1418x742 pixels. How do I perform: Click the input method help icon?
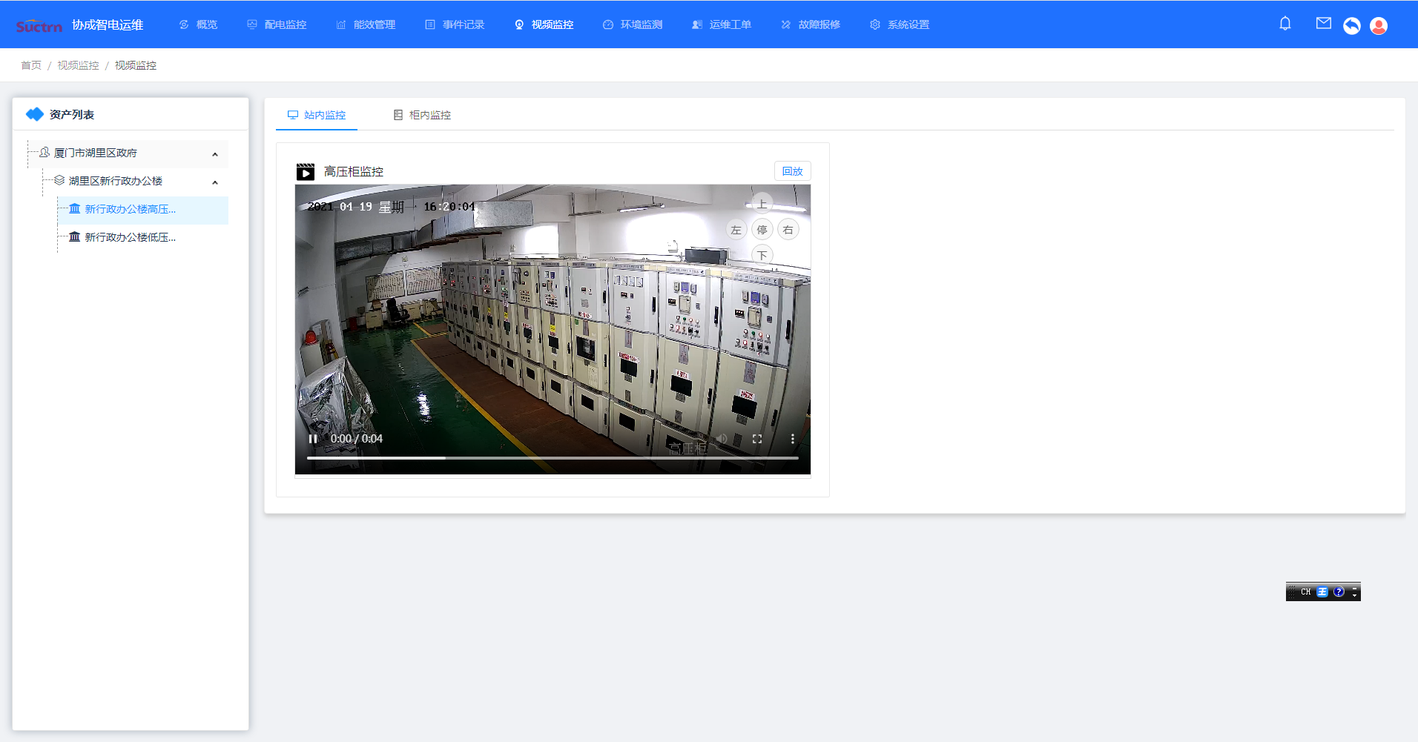point(1339,592)
